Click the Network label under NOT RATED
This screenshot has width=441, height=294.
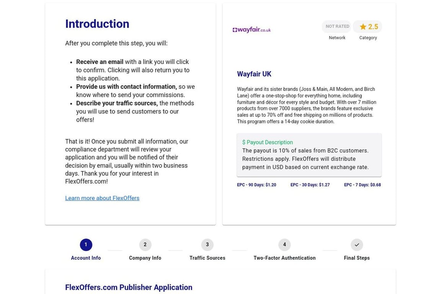click(337, 38)
